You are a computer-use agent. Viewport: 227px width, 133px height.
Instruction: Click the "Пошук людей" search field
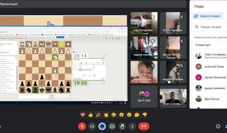click(x=210, y=27)
